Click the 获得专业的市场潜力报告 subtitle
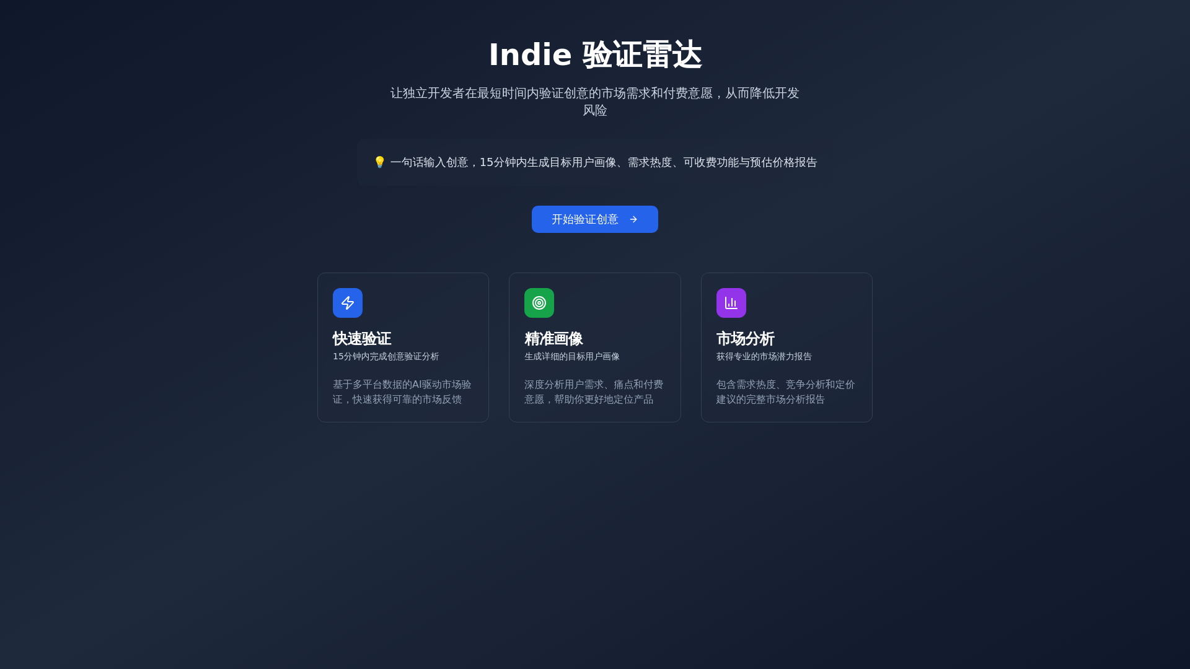The height and width of the screenshot is (669, 1190). (764, 357)
